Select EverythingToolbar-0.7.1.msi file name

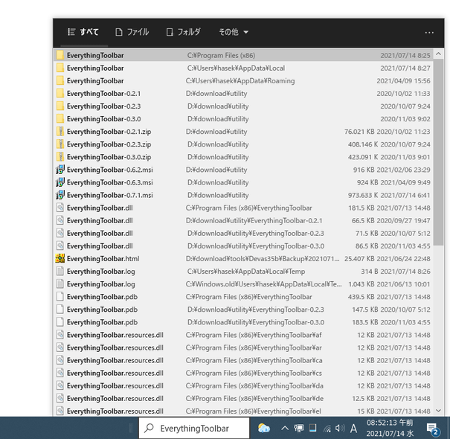[x=109, y=195]
